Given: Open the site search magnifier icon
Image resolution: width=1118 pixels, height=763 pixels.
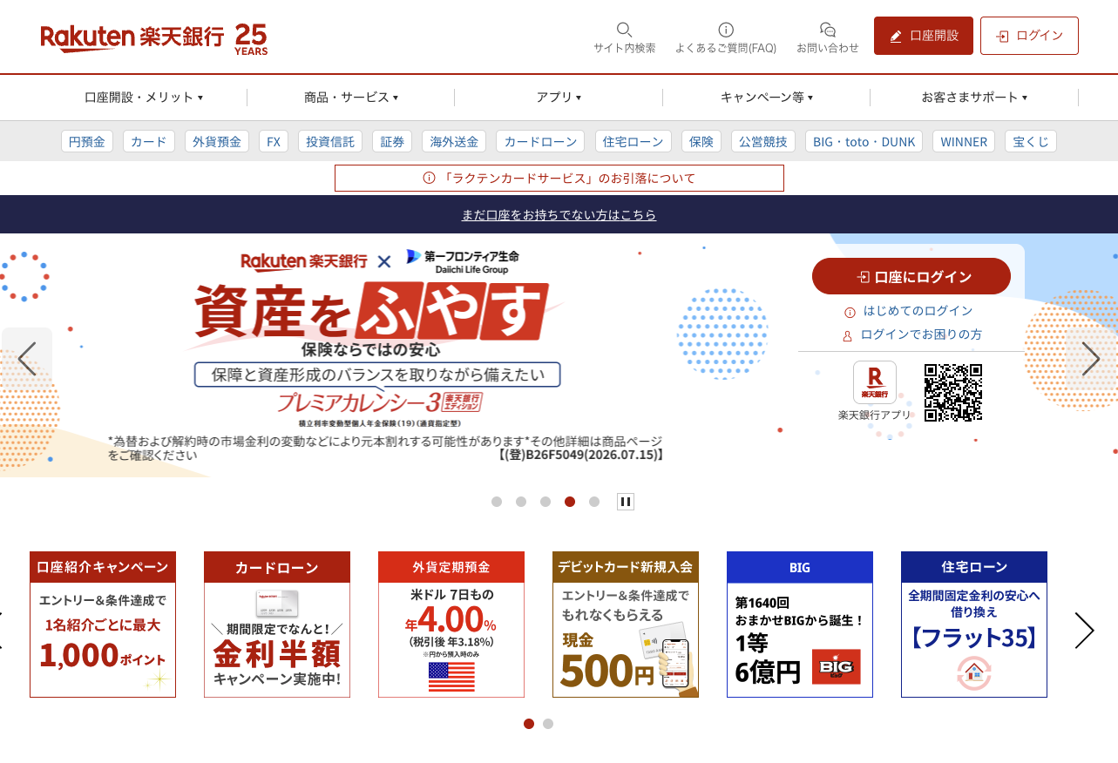Looking at the screenshot, I should (x=624, y=30).
